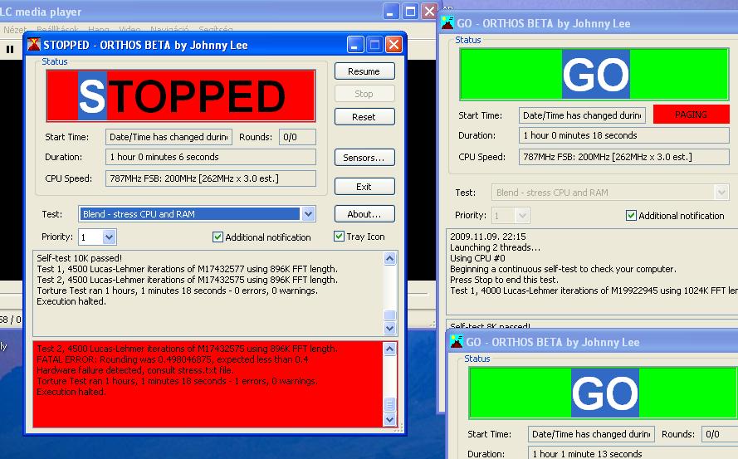Viewport: 738px width, 459px height.
Task: Maximize the VLC media player window
Action: click(410, 12)
